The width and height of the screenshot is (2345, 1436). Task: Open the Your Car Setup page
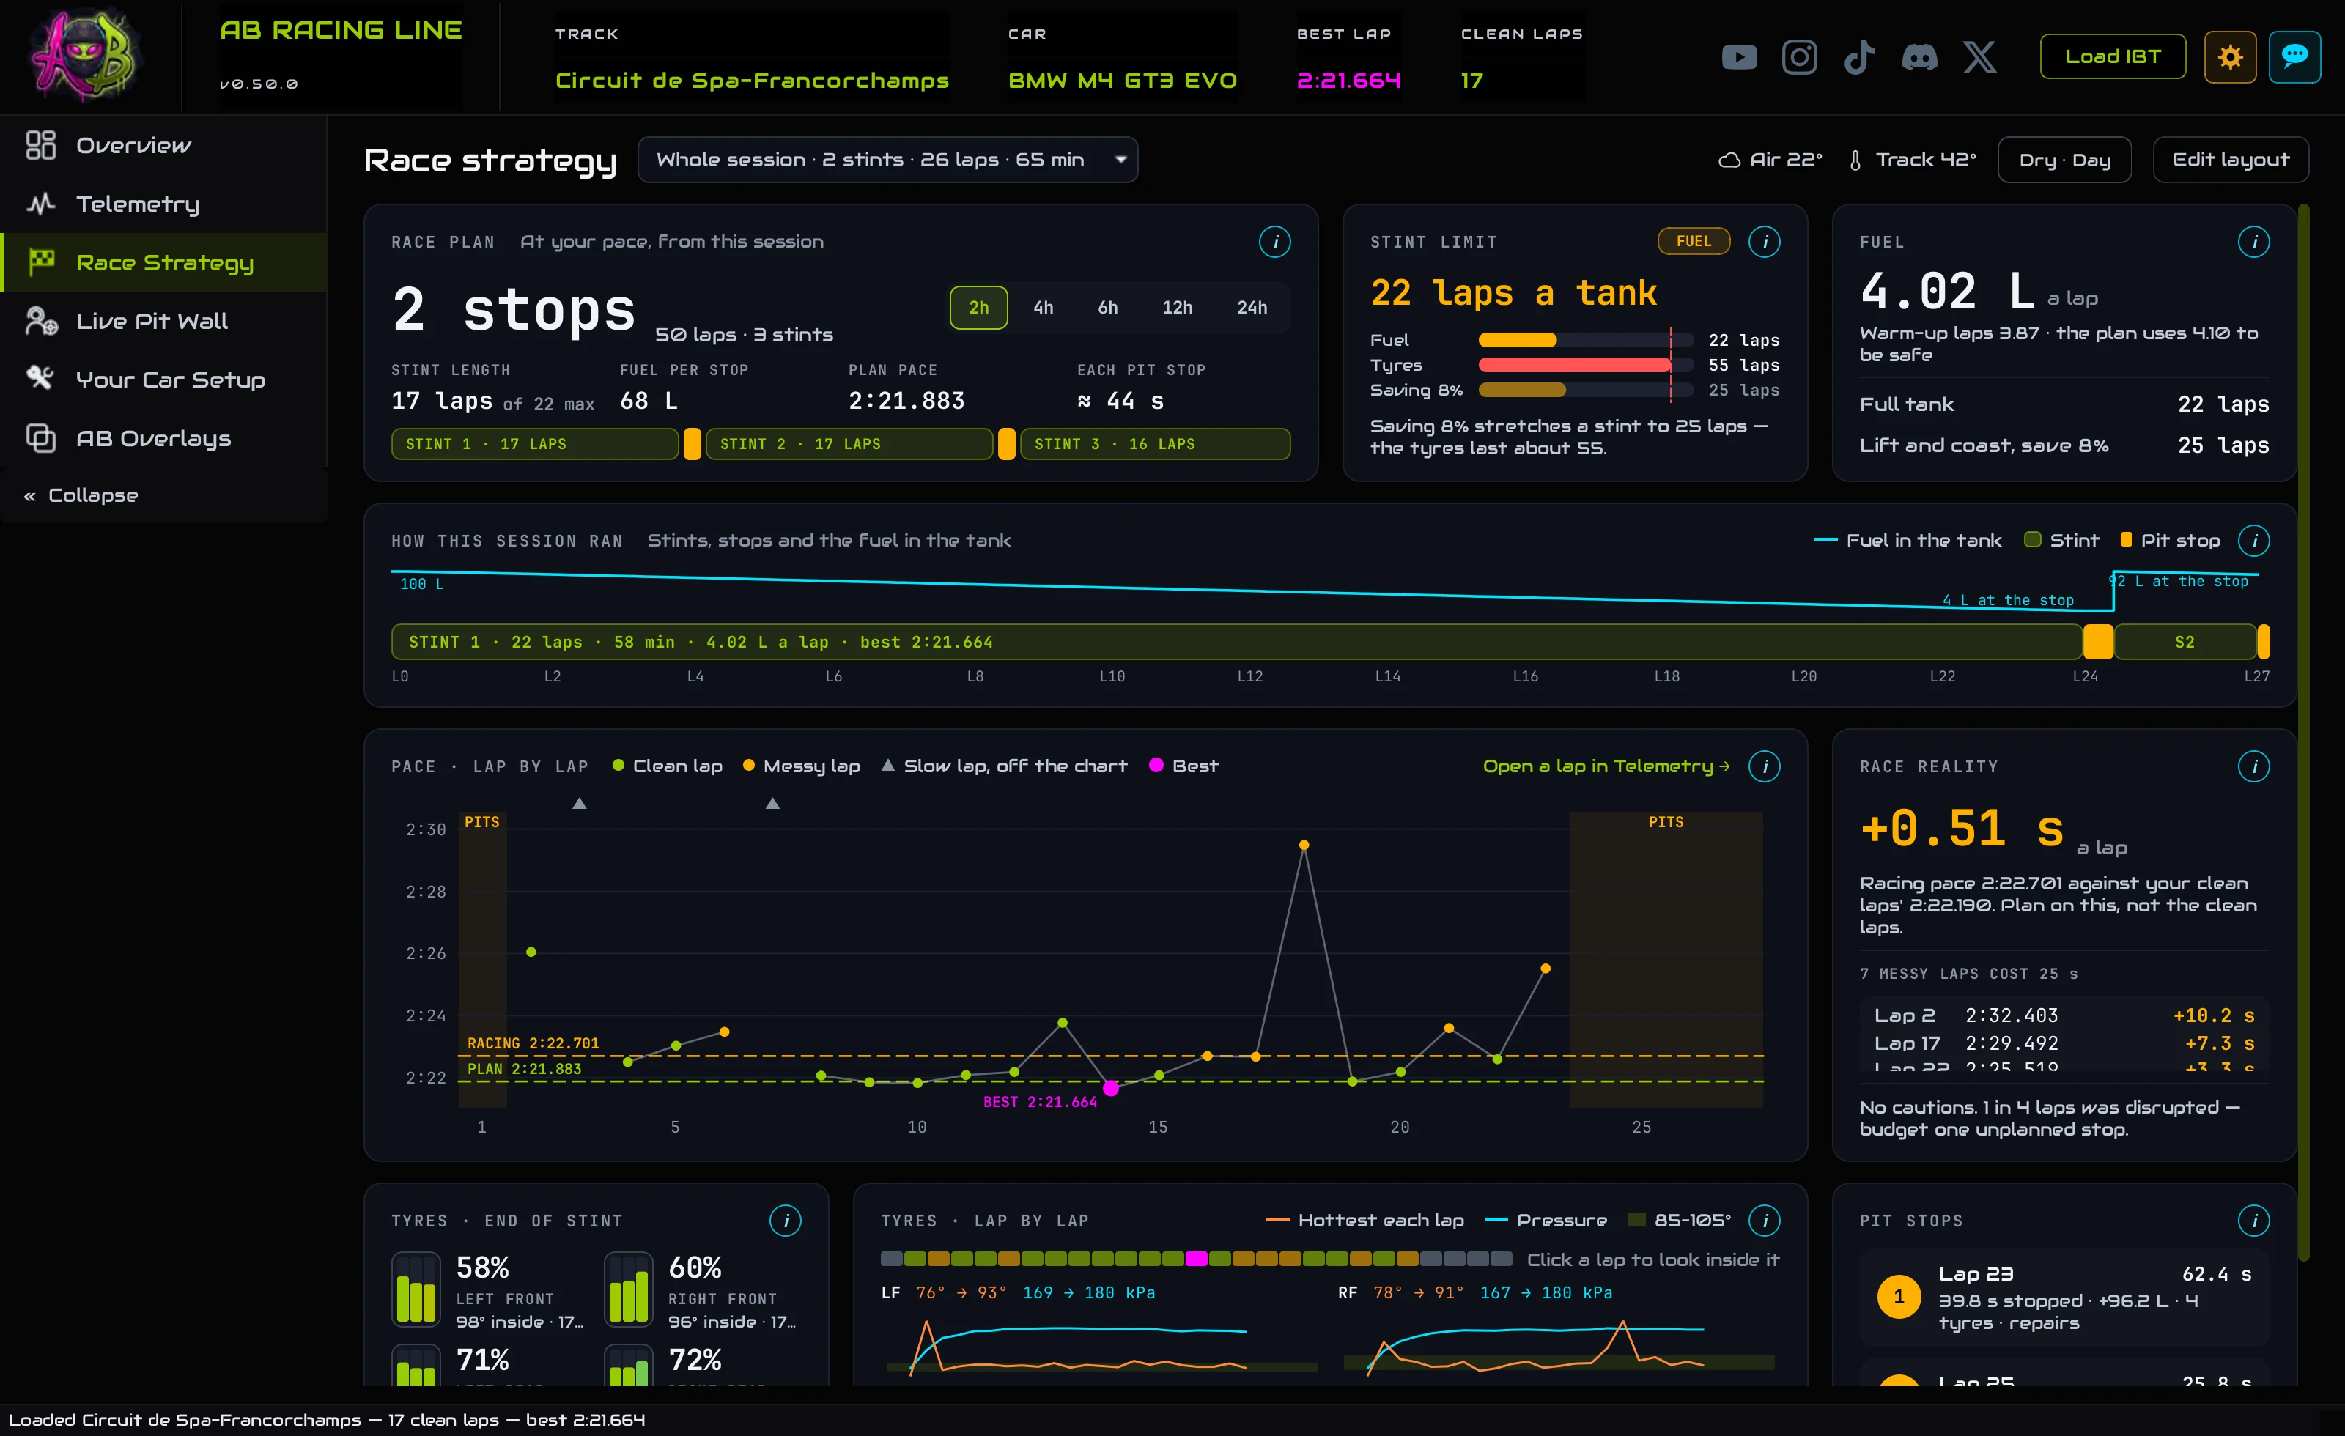pyautogui.click(x=163, y=380)
